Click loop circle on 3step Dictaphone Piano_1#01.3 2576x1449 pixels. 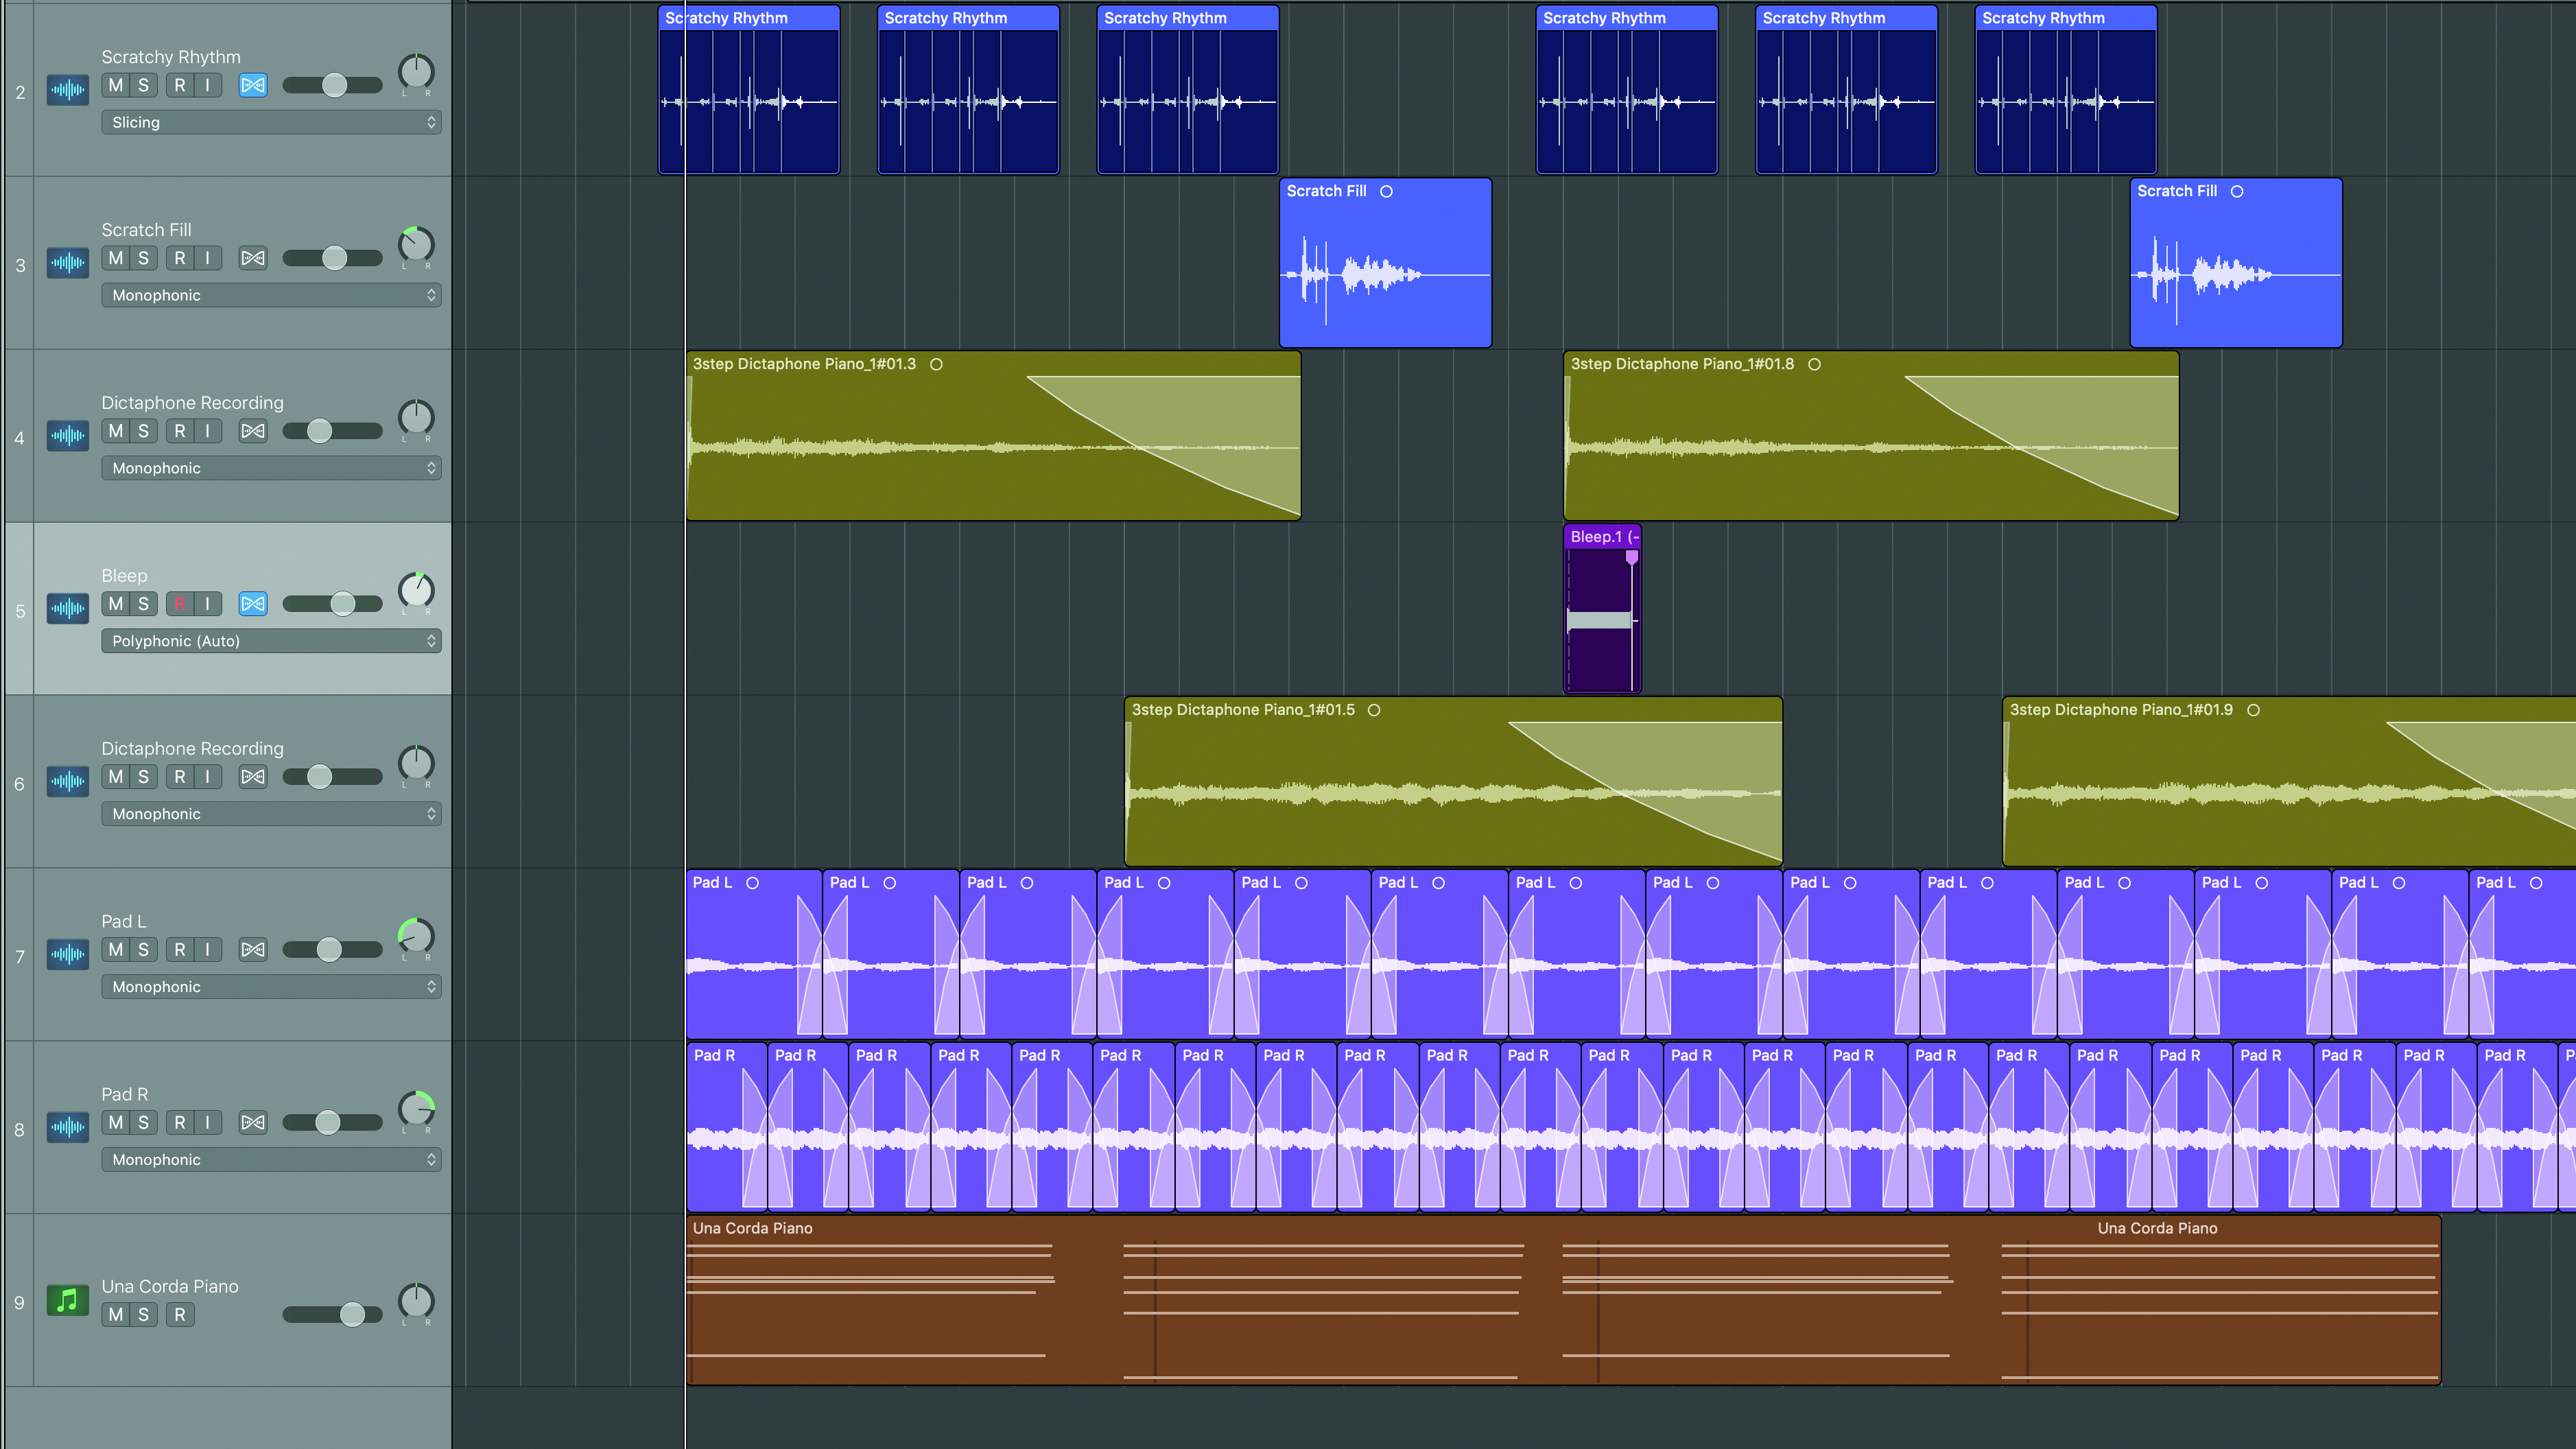point(936,364)
